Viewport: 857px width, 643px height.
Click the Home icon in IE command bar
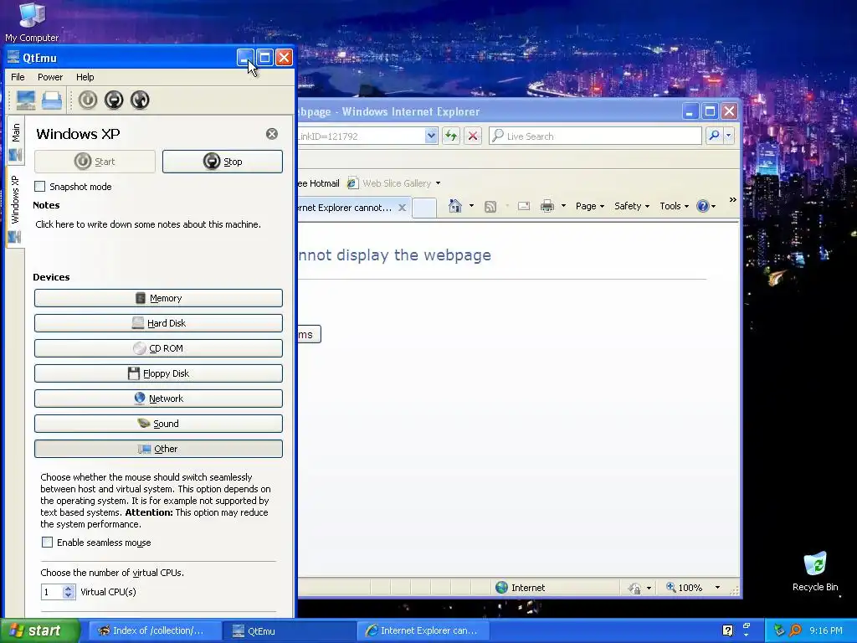pyautogui.click(x=454, y=206)
